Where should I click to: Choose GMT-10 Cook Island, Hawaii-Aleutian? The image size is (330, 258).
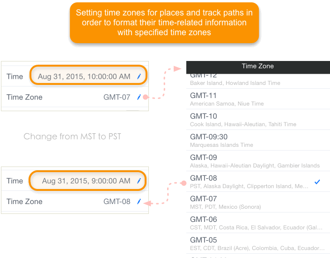(258, 120)
